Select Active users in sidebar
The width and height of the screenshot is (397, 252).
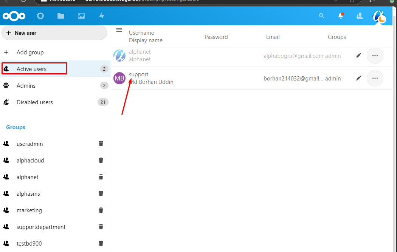click(x=31, y=69)
